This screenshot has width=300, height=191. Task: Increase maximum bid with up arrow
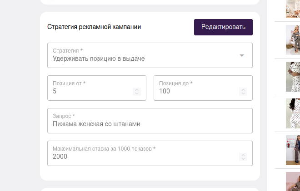pyautogui.click(x=243, y=155)
